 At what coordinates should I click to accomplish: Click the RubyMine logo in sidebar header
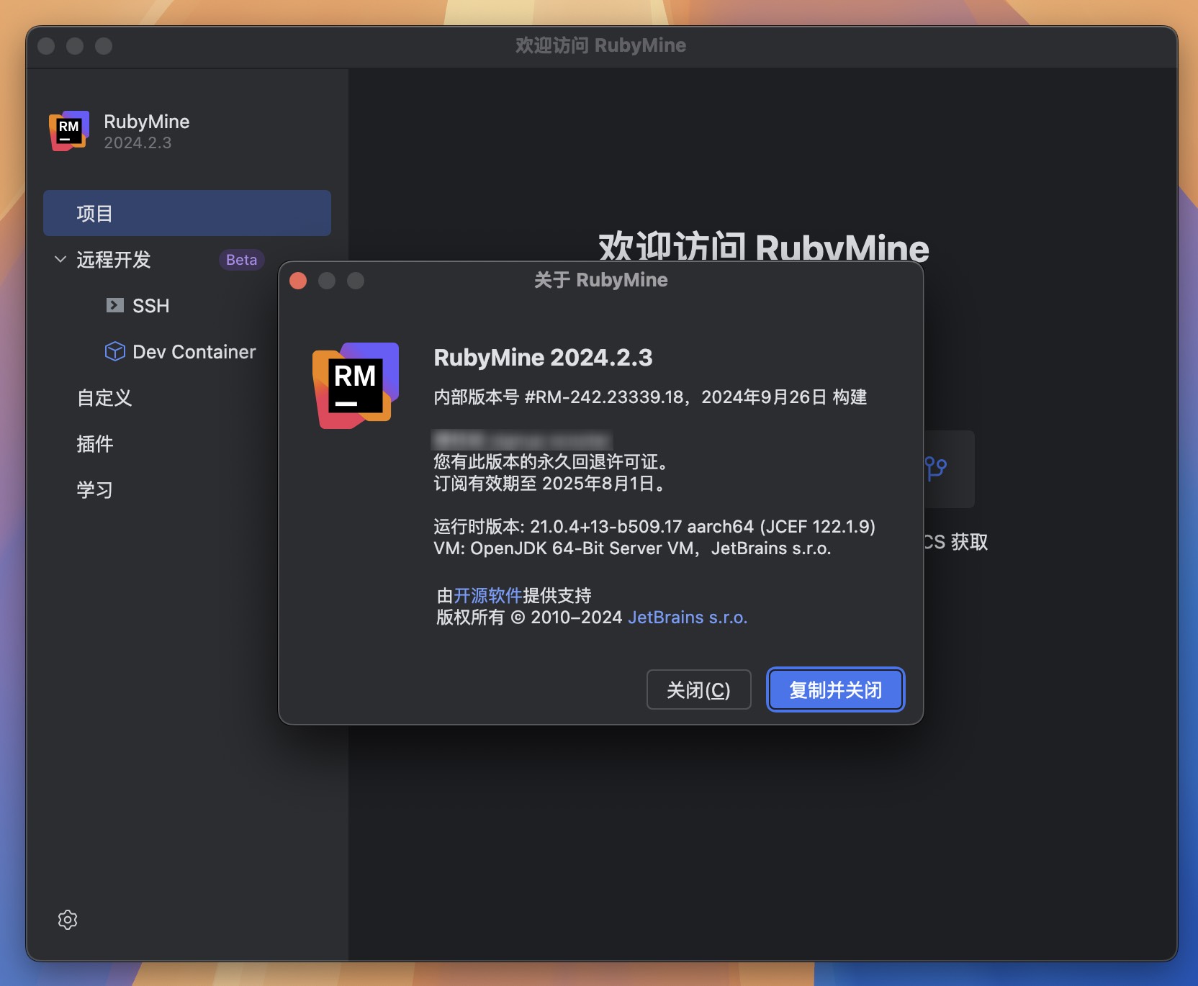(x=69, y=131)
